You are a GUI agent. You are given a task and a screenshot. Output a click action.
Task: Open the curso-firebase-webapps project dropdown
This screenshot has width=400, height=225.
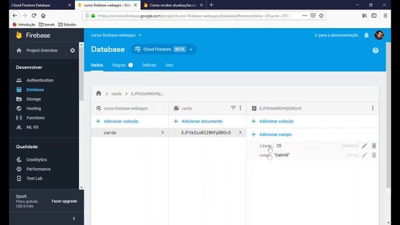[x=116, y=35]
